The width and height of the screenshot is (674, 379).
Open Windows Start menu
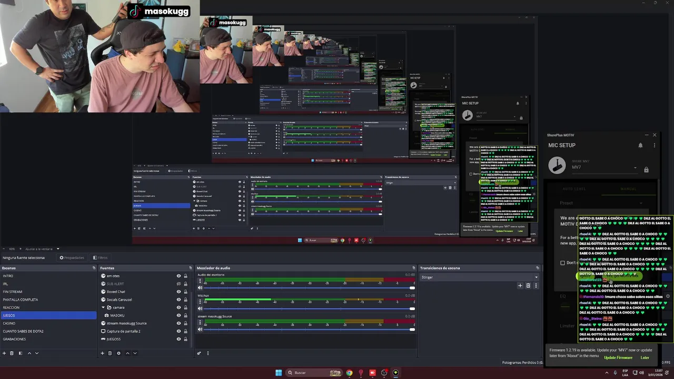[x=279, y=373]
